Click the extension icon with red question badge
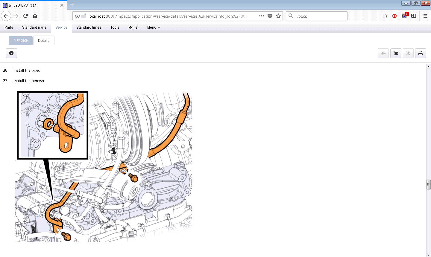Image resolution: width=431 pixels, height=257 pixels. (404, 16)
